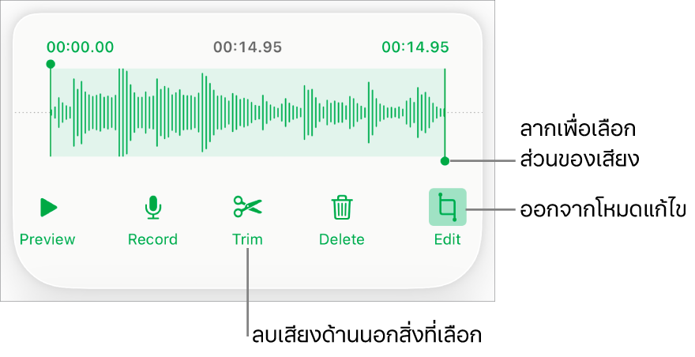This screenshot has height=357, width=695.
Task: Exit edit mode via the crop Edit icon
Action: click(x=447, y=207)
